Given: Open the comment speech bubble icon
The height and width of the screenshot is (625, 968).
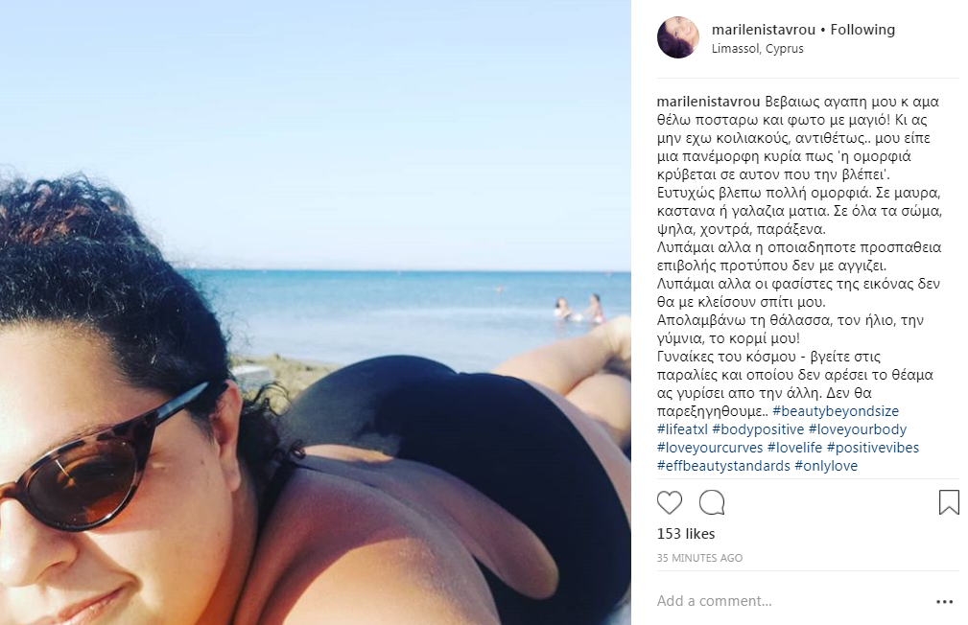Looking at the screenshot, I should click(712, 503).
